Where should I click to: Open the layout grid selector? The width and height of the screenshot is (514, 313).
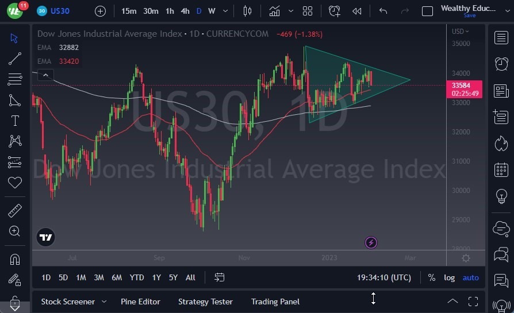click(308, 11)
